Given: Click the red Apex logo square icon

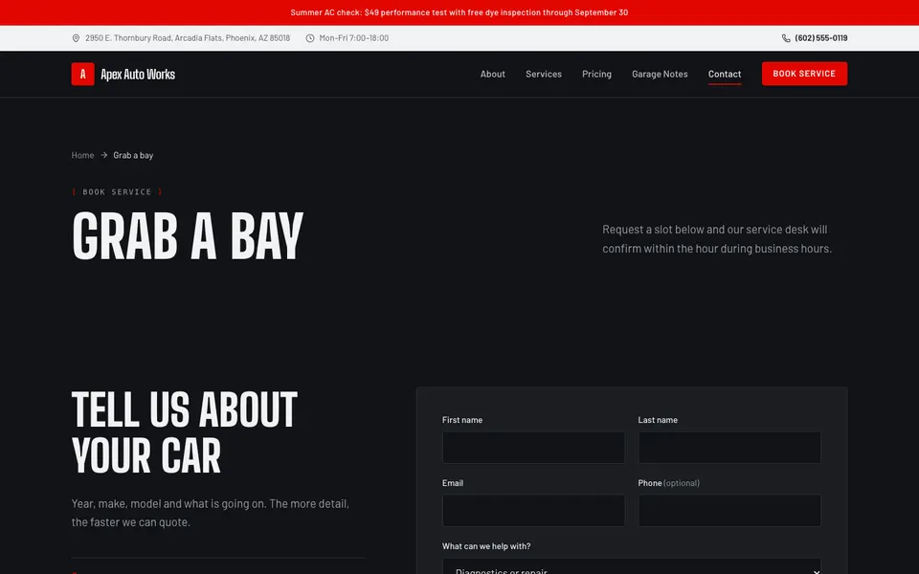Looking at the screenshot, I should 82,74.
